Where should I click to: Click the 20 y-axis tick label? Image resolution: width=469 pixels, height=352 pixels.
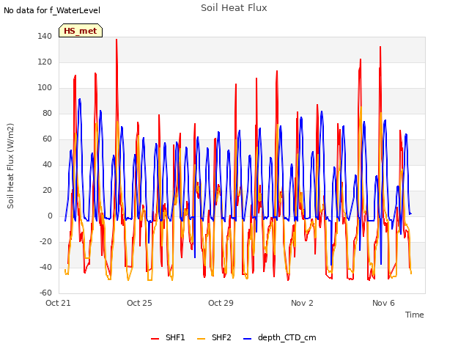point(47,191)
